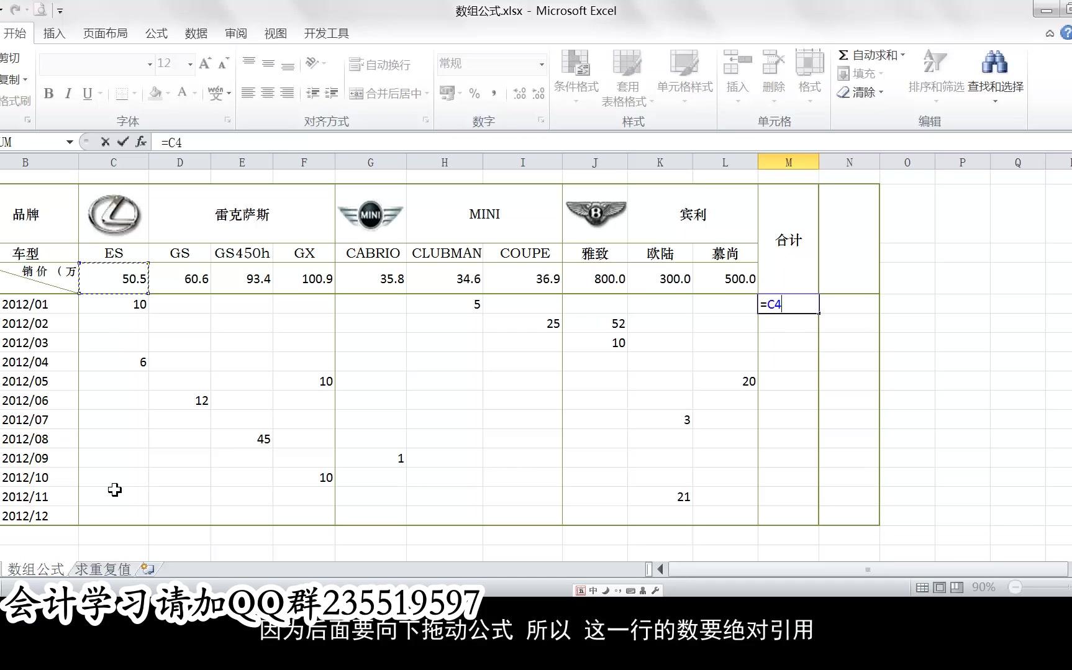Align text to the left
The width and height of the screenshot is (1072, 670).
point(248,93)
